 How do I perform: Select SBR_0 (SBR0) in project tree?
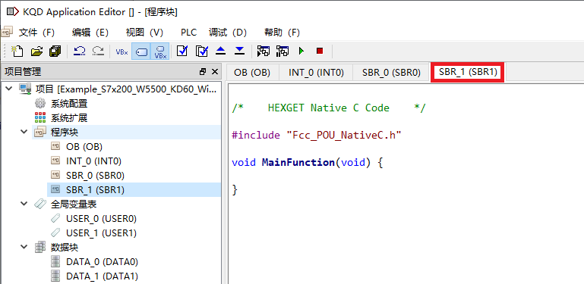tap(96, 175)
